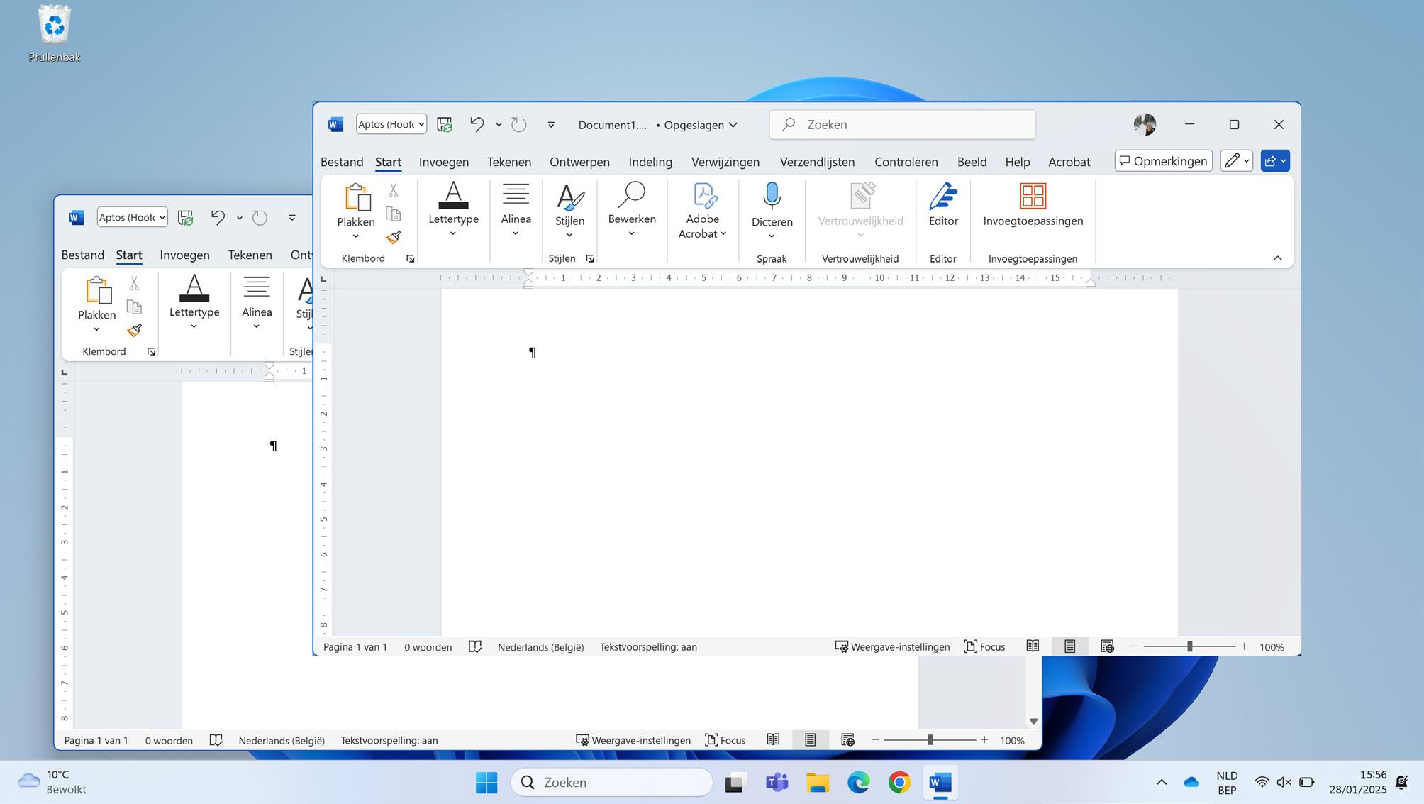The image size is (1424, 804).
Task: Collapse the ribbon with chevron arrow
Action: tap(1277, 258)
